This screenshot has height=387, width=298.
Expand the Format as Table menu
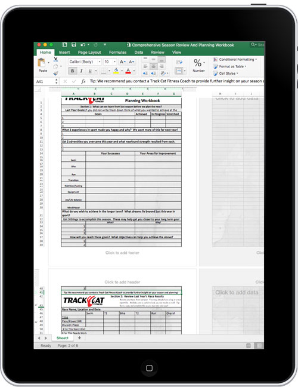[230, 66]
